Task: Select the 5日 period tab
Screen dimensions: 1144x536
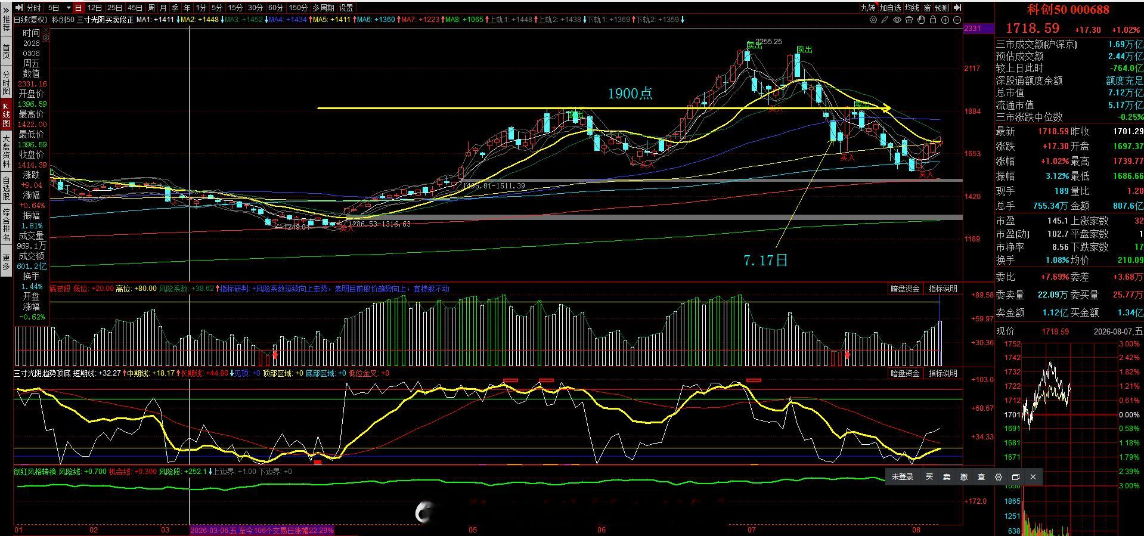Action: tap(54, 8)
